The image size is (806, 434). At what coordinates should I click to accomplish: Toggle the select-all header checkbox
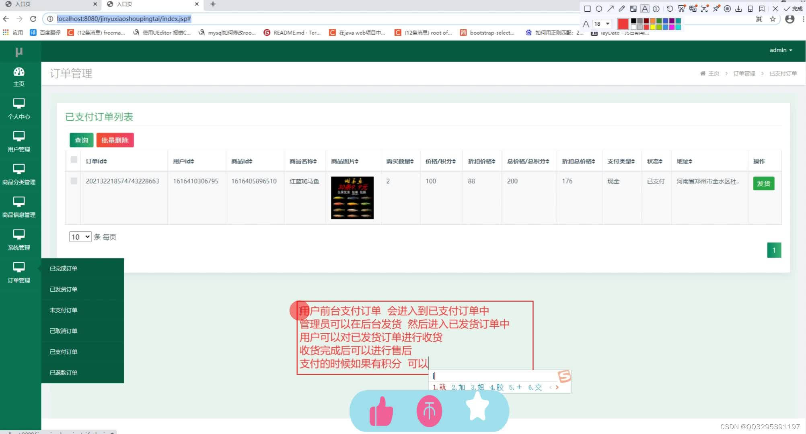click(x=74, y=160)
